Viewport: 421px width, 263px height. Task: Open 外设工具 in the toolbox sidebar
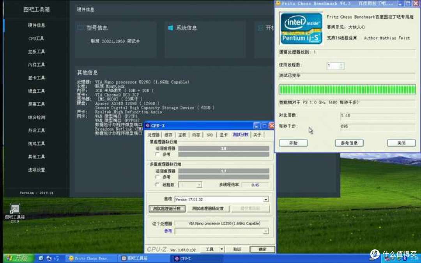[37, 131]
